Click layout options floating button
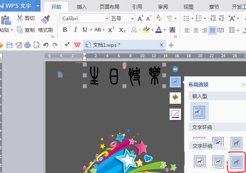 pos(175,82)
